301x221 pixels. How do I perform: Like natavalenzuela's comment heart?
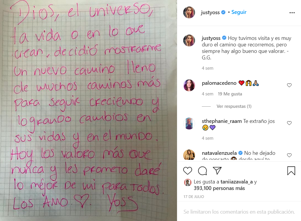pos(289,155)
